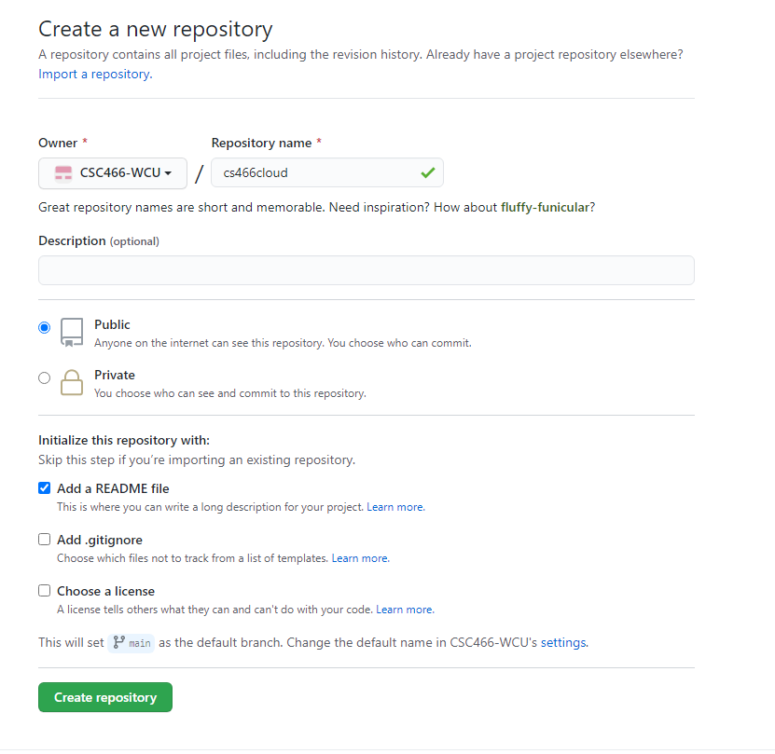Open the CSC466-WCU settings link
Image resolution: width=775 pixels, height=754 pixels.
(x=564, y=642)
